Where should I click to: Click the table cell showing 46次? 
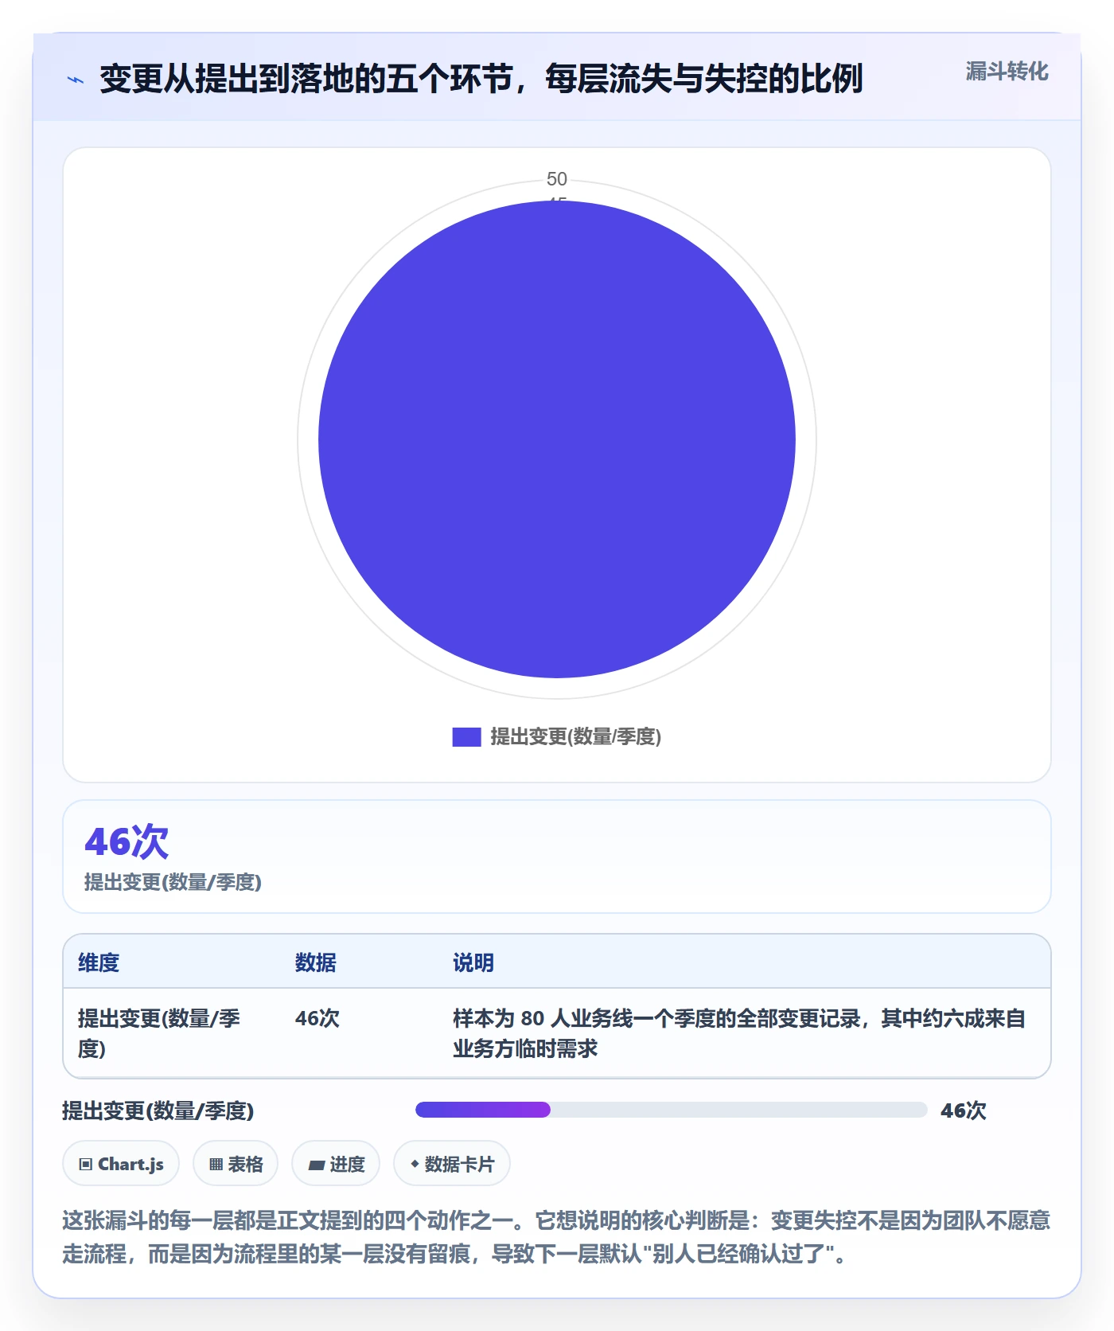[317, 1018]
